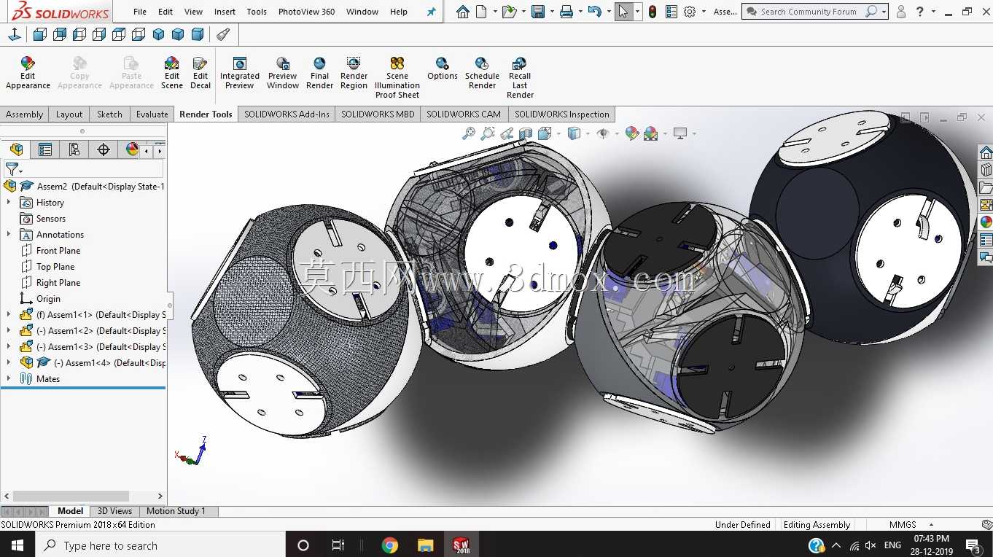Open the DisplayManager tab in side panel
Viewport: 993px width, 557px height.
[132, 149]
